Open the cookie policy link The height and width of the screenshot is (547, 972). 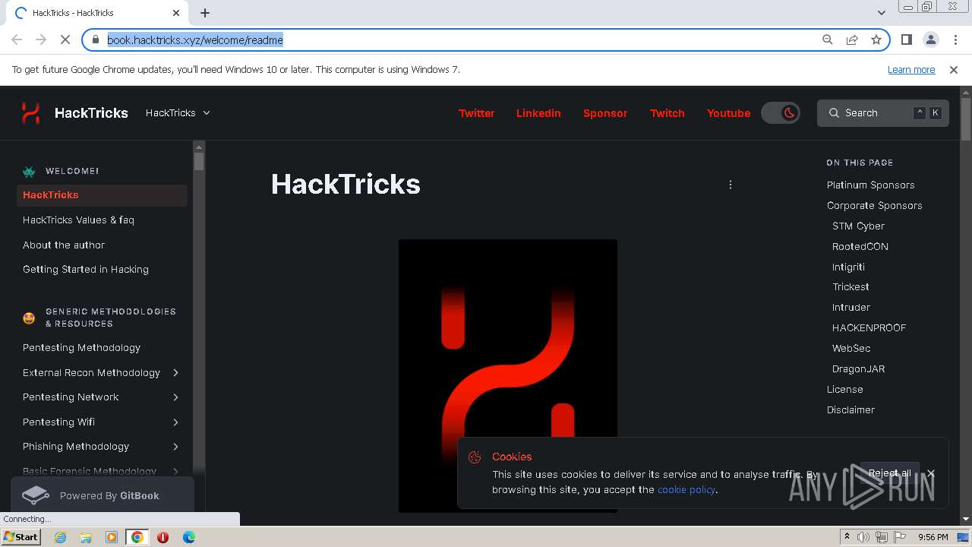(x=686, y=490)
